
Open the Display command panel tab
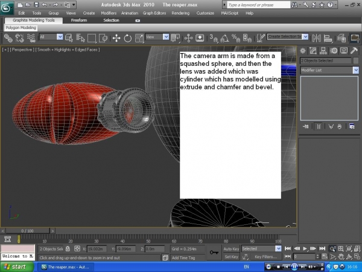pyautogui.click(x=343, y=51)
